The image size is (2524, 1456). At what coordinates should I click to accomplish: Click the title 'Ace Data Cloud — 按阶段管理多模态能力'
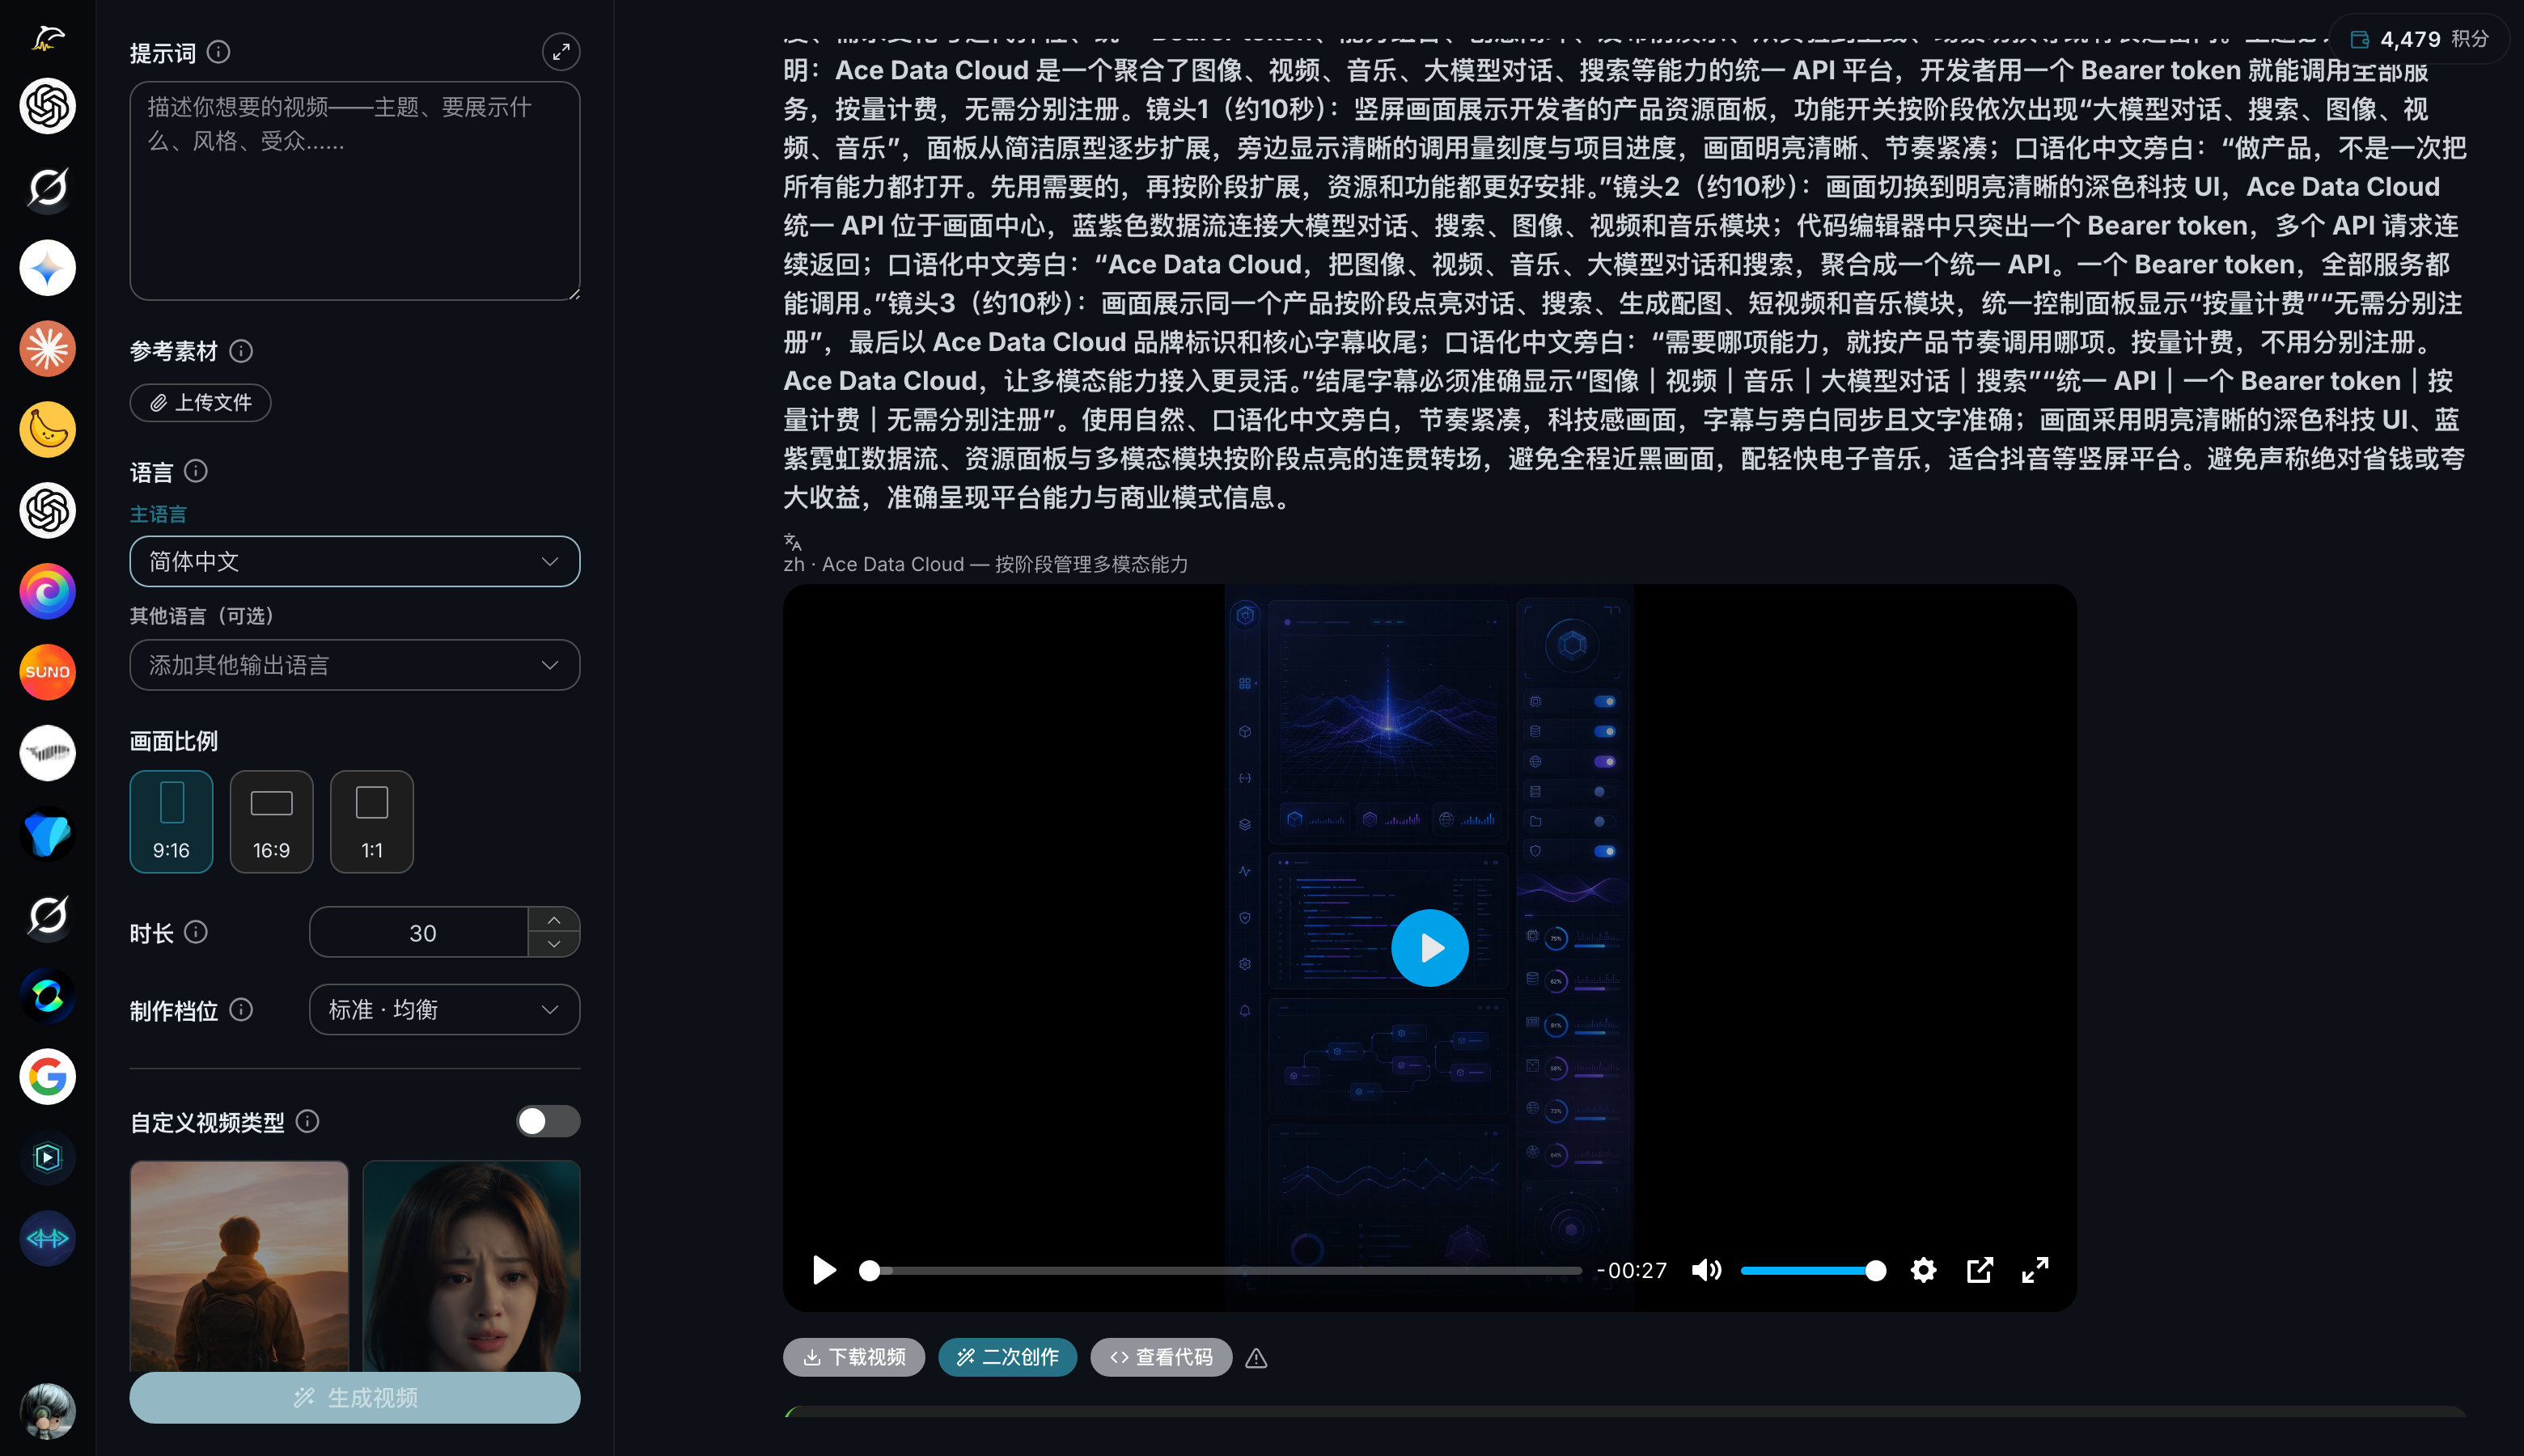(1005, 564)
